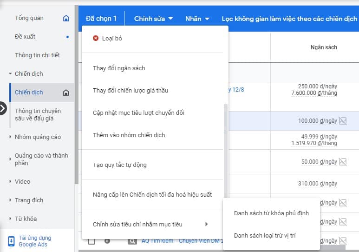Click the red Loại bỏ remove icon
This screenshot has width=359, height=252.
96,38
